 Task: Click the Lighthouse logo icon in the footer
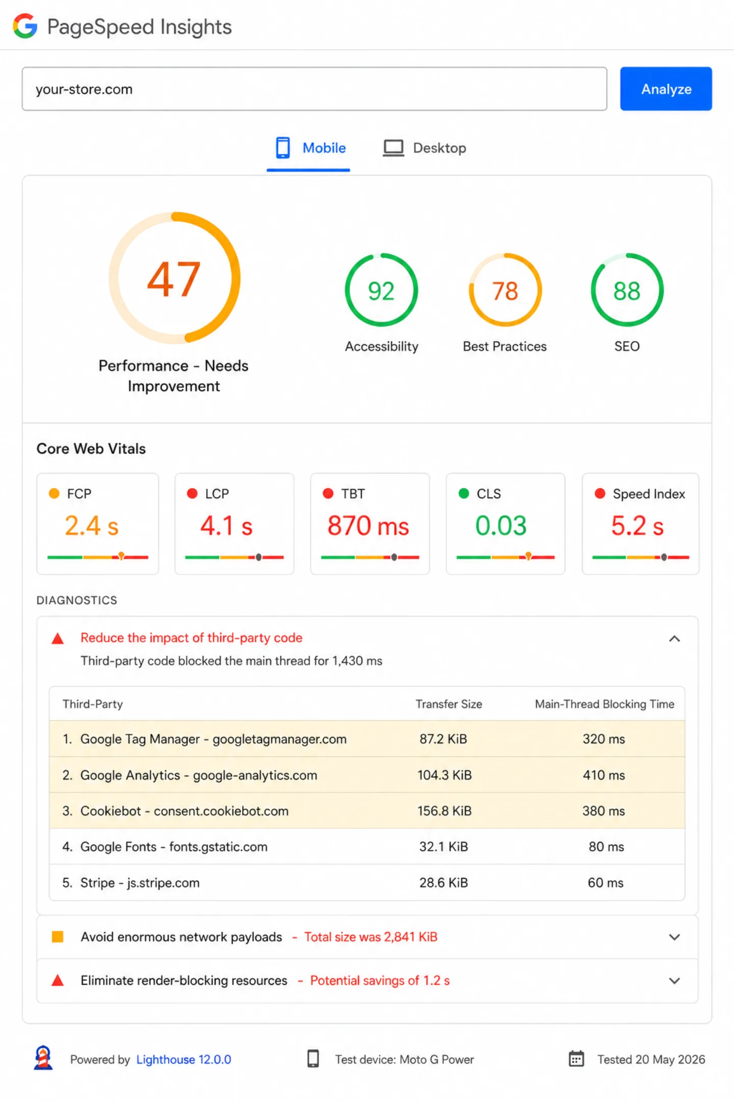(x=43, y=1058)
